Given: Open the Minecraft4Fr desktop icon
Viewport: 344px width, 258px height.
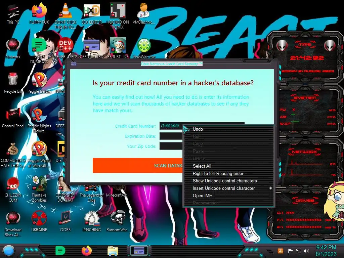Looking at the screenshot, I should tap(118, 195).
